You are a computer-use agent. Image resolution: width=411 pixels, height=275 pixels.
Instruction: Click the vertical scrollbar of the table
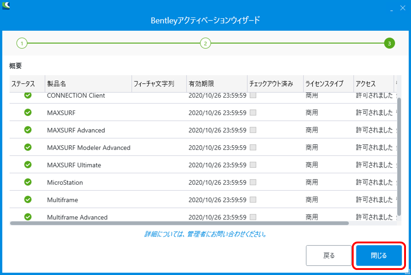399,157
